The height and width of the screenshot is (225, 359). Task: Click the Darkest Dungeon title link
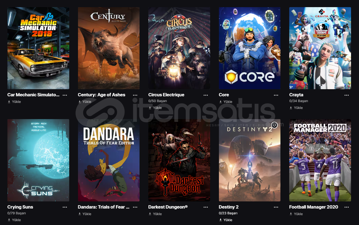point(168,207)
